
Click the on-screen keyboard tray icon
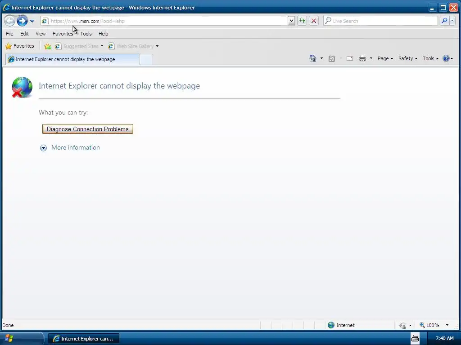[415, 339]
